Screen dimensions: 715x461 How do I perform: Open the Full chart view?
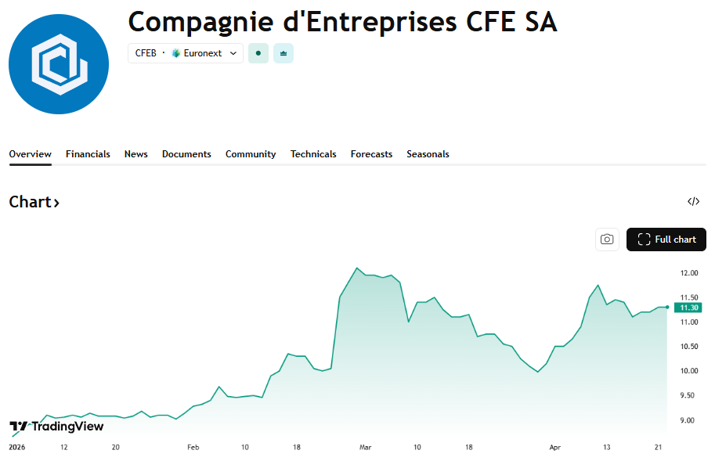[x=666, y=240]
